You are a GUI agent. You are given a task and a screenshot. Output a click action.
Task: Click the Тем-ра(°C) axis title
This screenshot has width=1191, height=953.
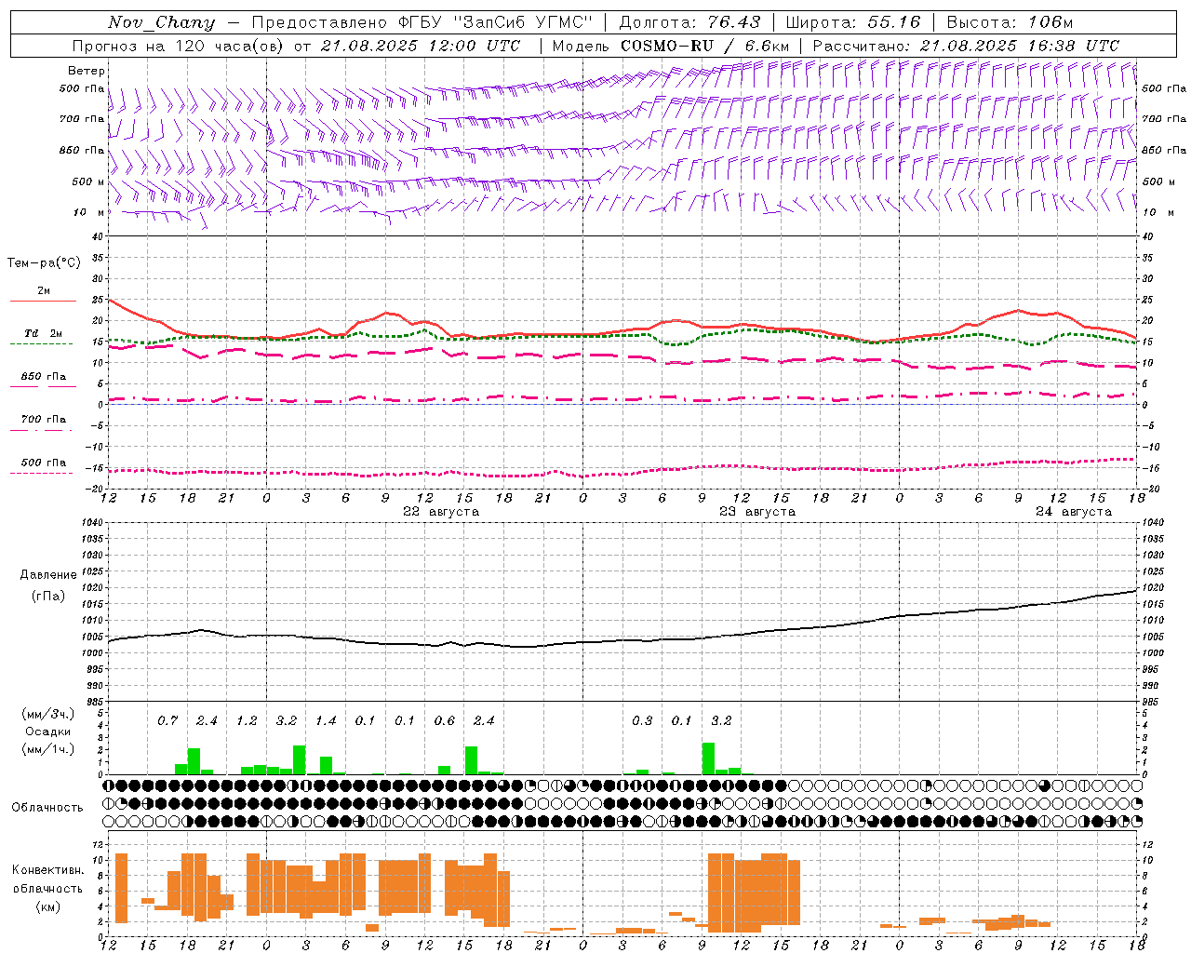point(44,263)
